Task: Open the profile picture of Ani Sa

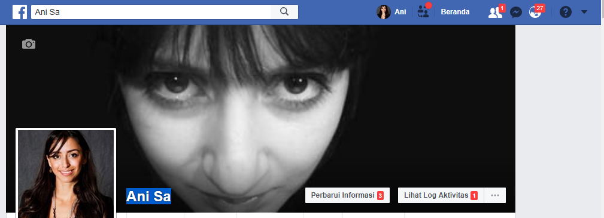Action: (66, 174)
